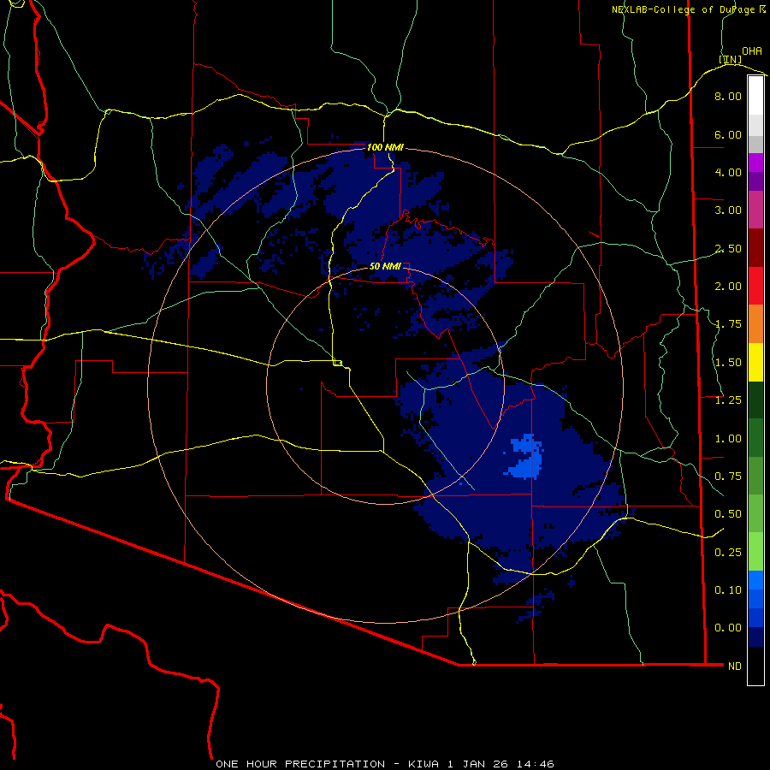Click the 0.75 legend value
The width and height of the screenshot is (770, 770).
728,477
